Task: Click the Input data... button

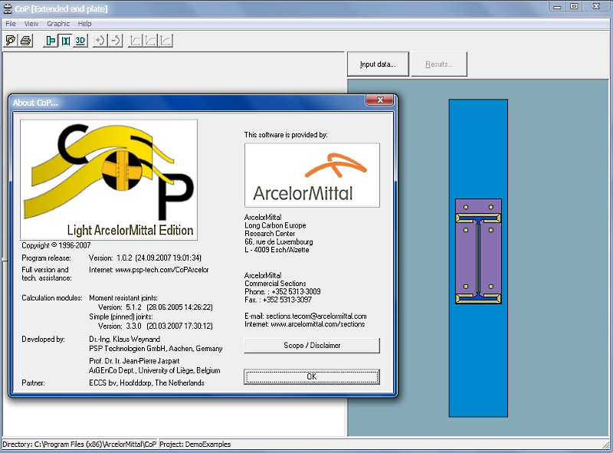Action: (378, 64)
